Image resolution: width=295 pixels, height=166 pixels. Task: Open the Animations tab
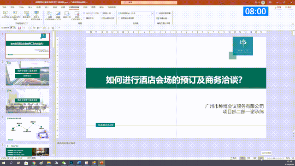[x=63, y=7]
